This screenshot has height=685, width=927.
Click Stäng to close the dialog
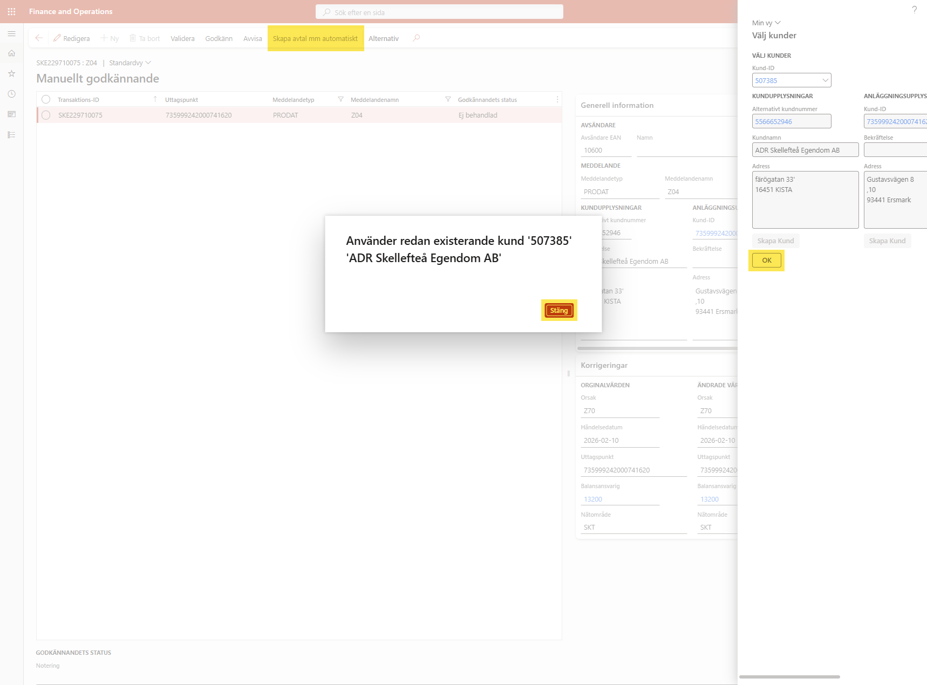[558, 310]
